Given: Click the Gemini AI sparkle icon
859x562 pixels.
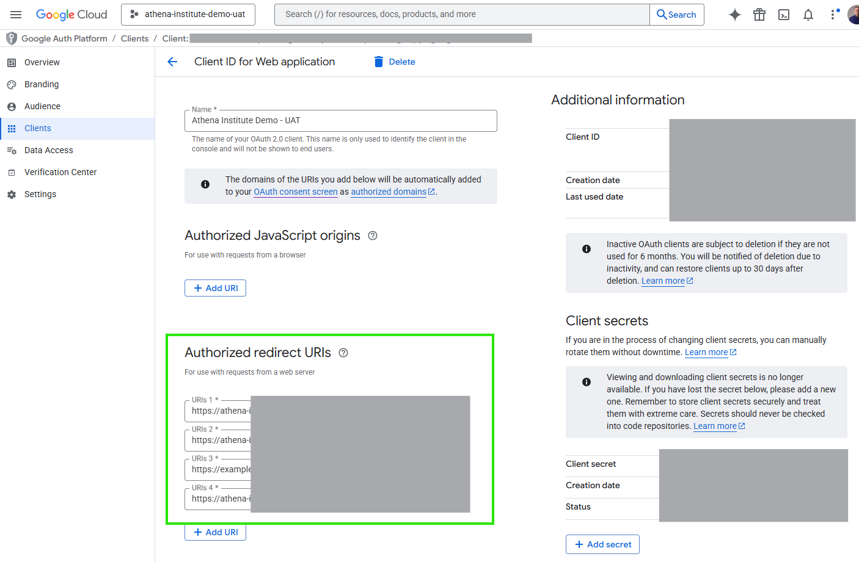Looking at the screenshot, I should pos(735,15).
